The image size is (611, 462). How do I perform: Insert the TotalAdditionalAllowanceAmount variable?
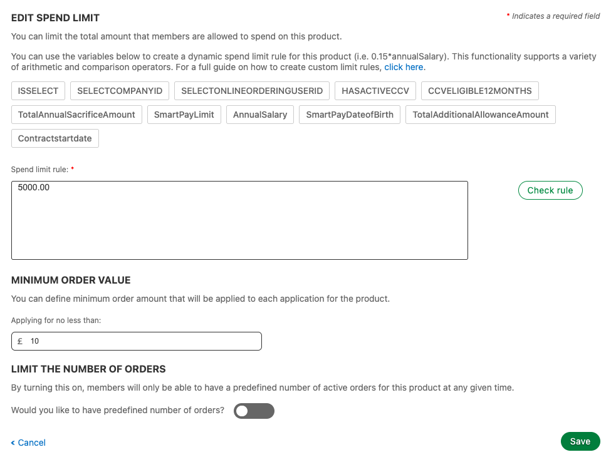480,114
